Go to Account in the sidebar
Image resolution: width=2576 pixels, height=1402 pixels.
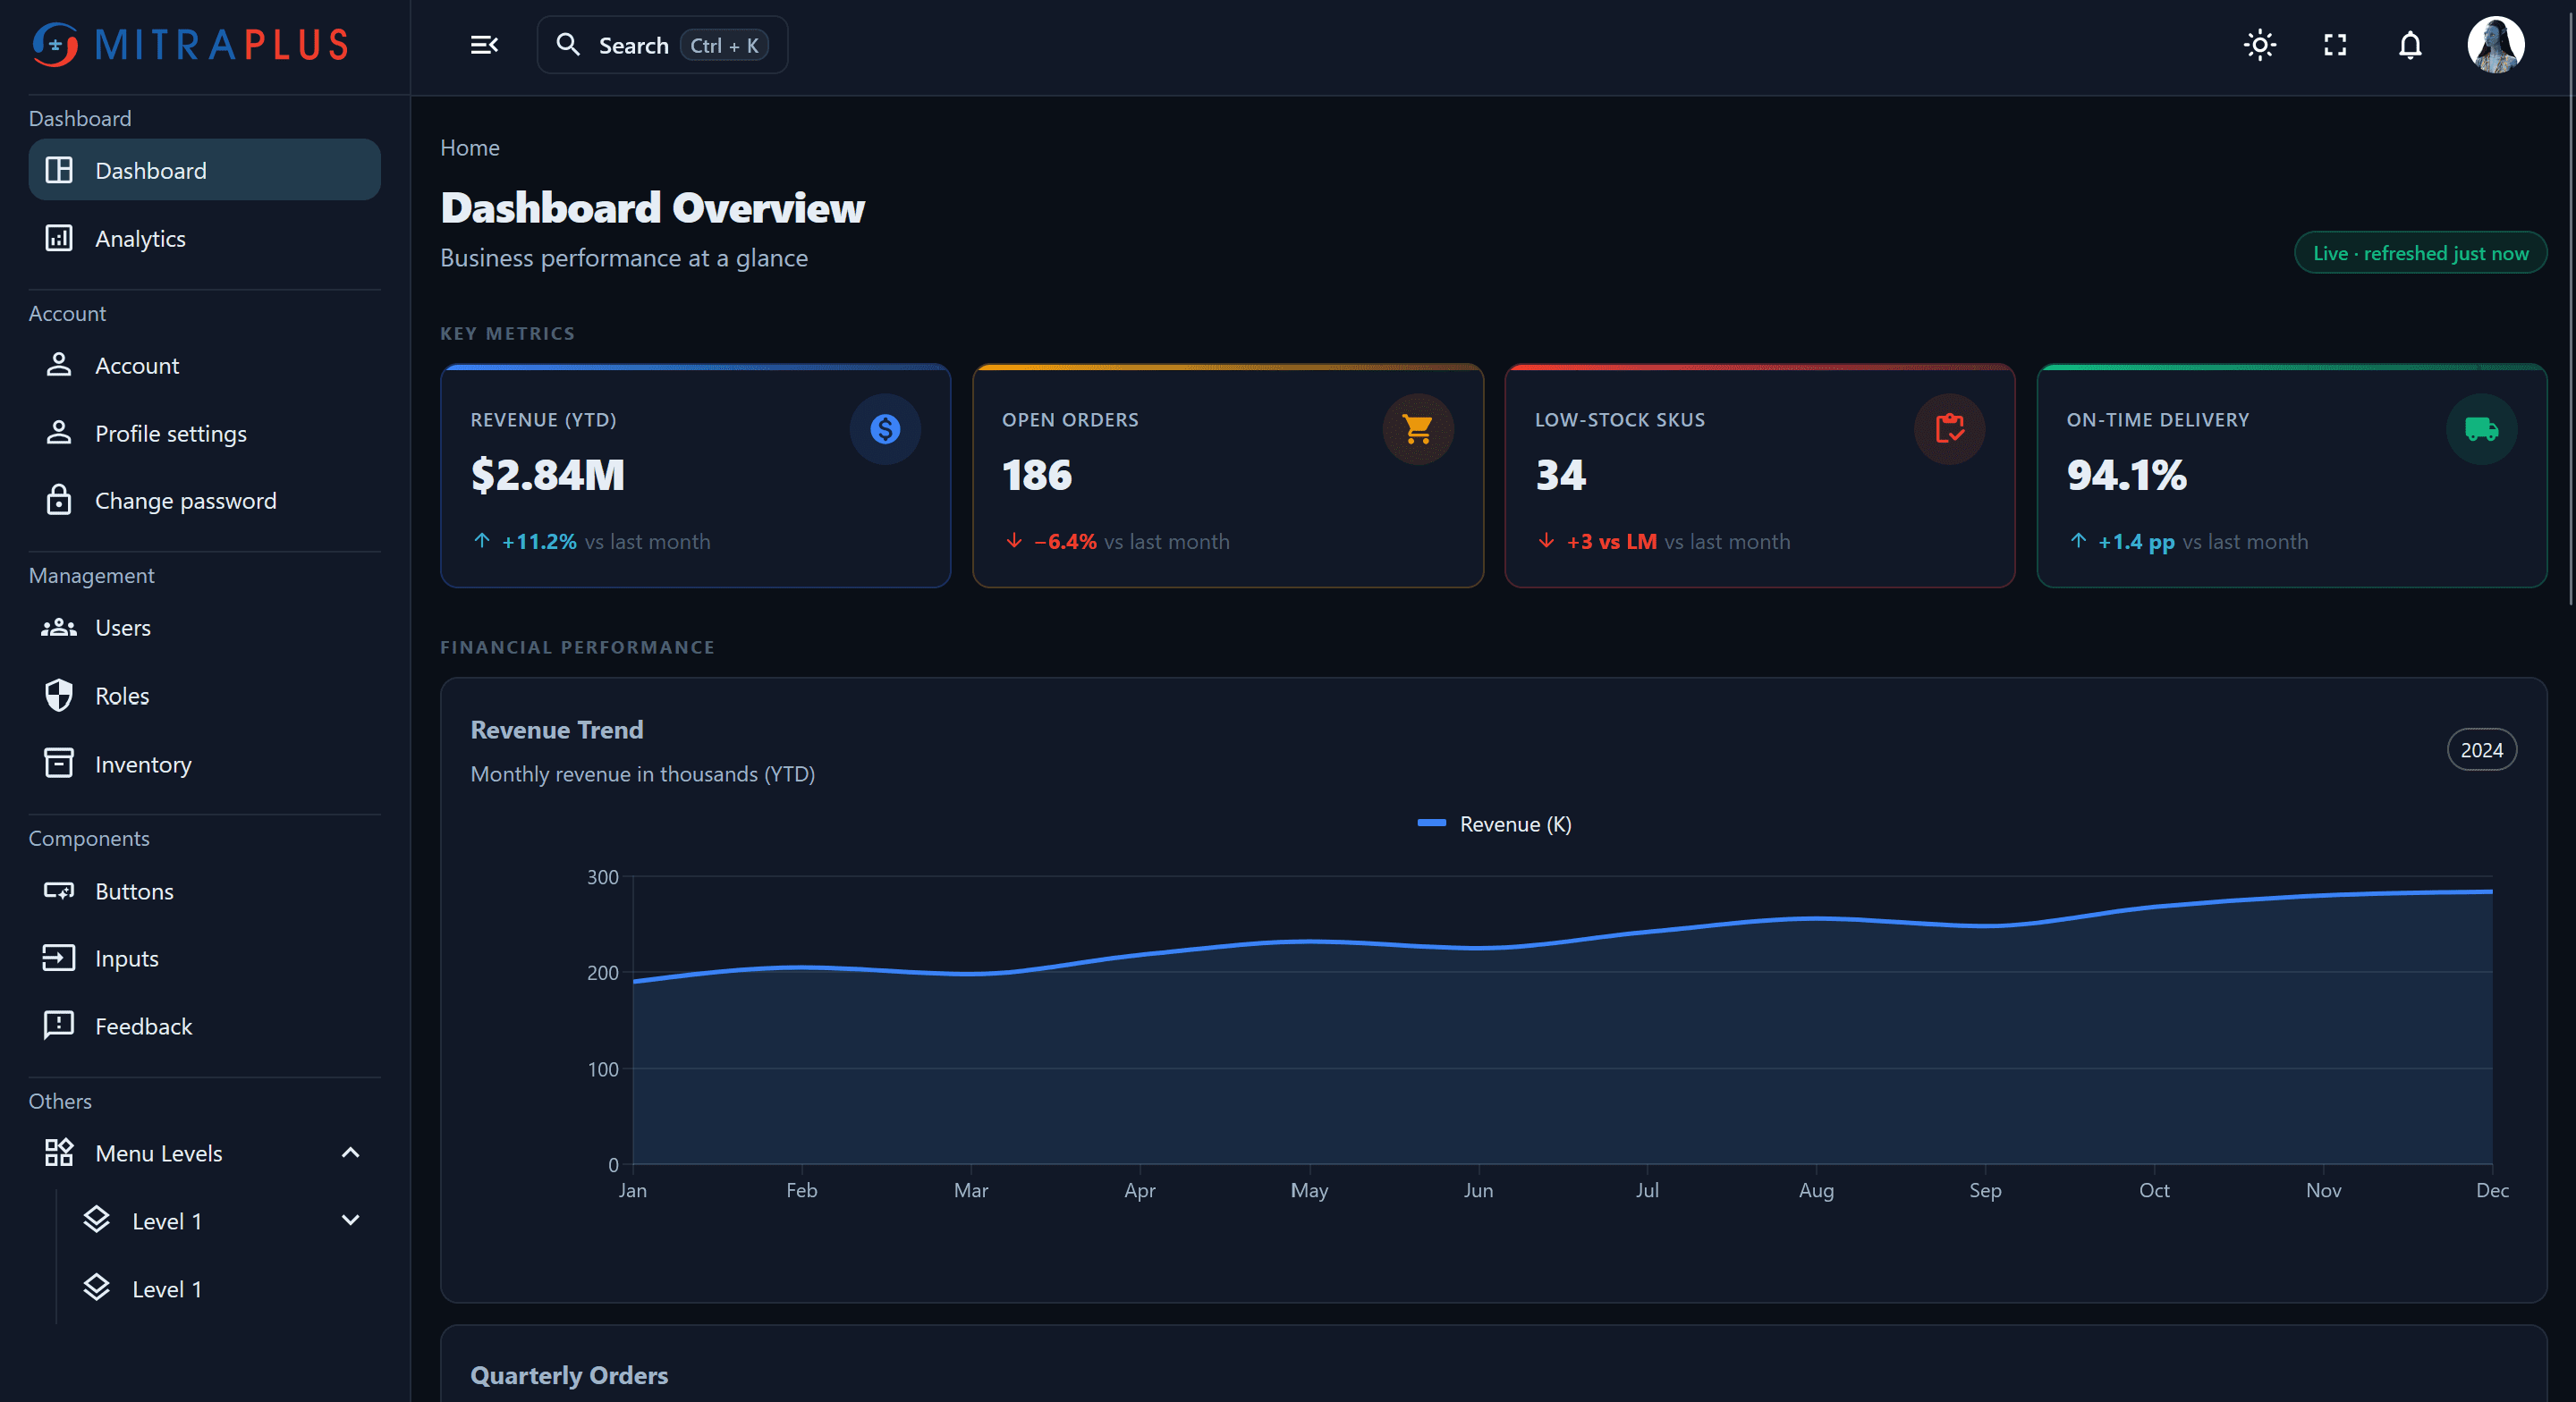(204, 365)
